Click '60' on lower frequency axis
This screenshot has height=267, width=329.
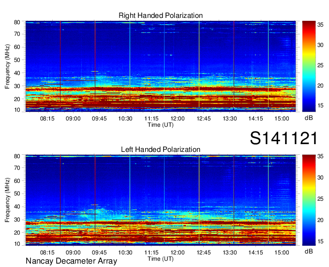click(x=17, y=181)
